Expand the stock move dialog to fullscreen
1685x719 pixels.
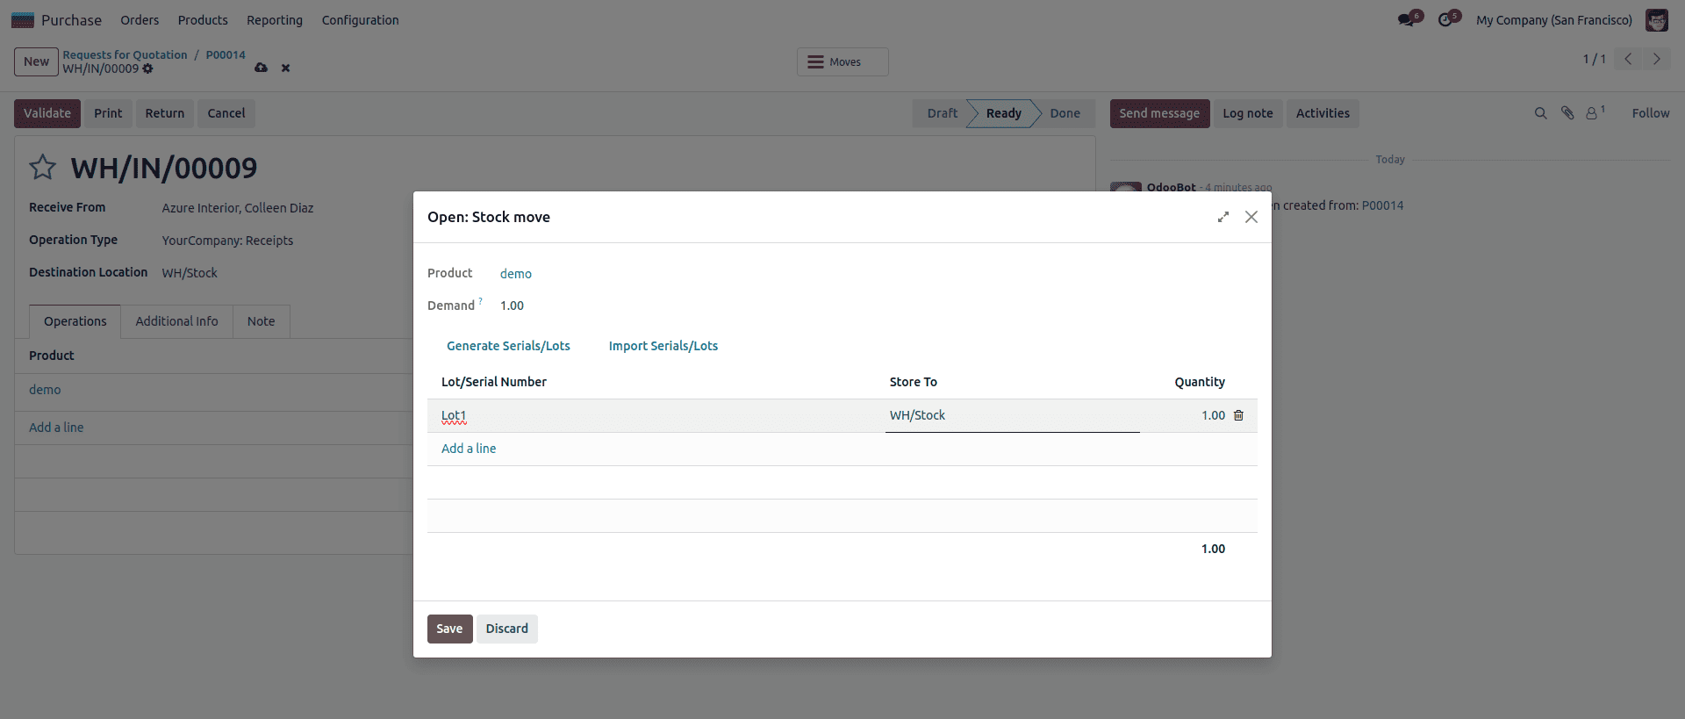tap(1223, 217)
